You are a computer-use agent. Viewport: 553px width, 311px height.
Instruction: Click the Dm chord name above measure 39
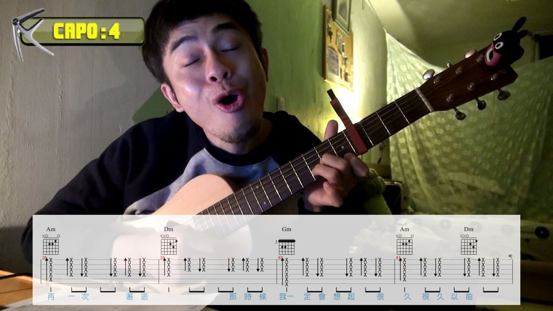tap(168, 229)
